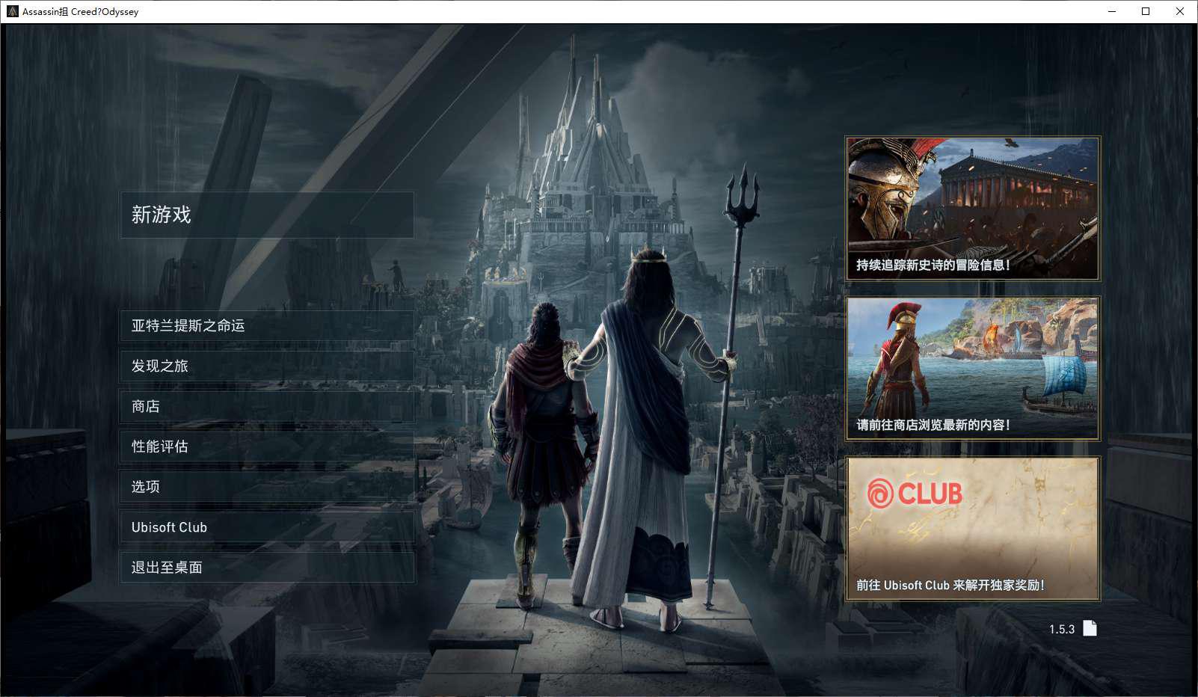This screenshot has height=697, width=1198.
Task: Open Ubisoft Club menu entry
Action: coord(267,527)
